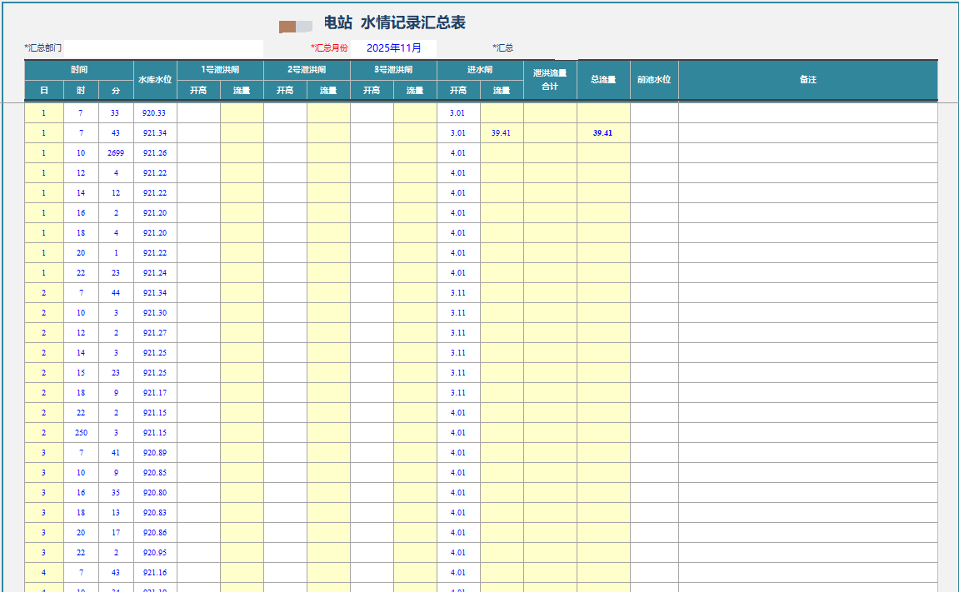Click the 3号泄洪闸 header cell

coord(393,70)
